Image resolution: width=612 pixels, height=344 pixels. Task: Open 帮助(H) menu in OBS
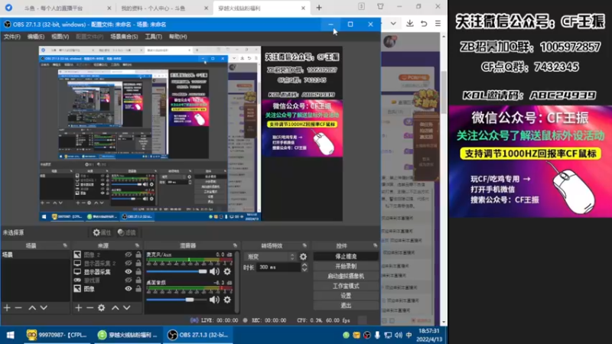(178, 37)
